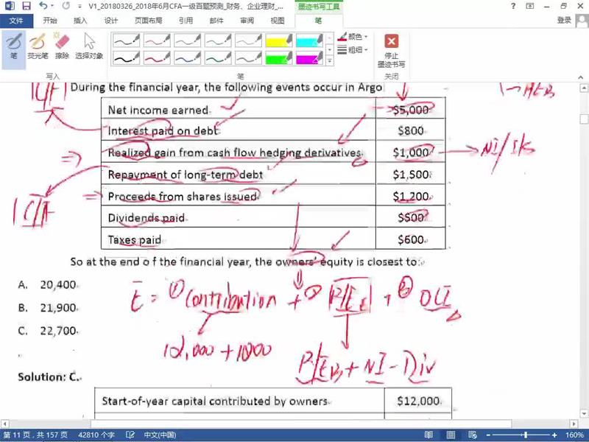Image resolution: width=589 pixels, height=442 pixels.
Task: Change language 中文(中国) in status bar
Action: tap(160, 435)
